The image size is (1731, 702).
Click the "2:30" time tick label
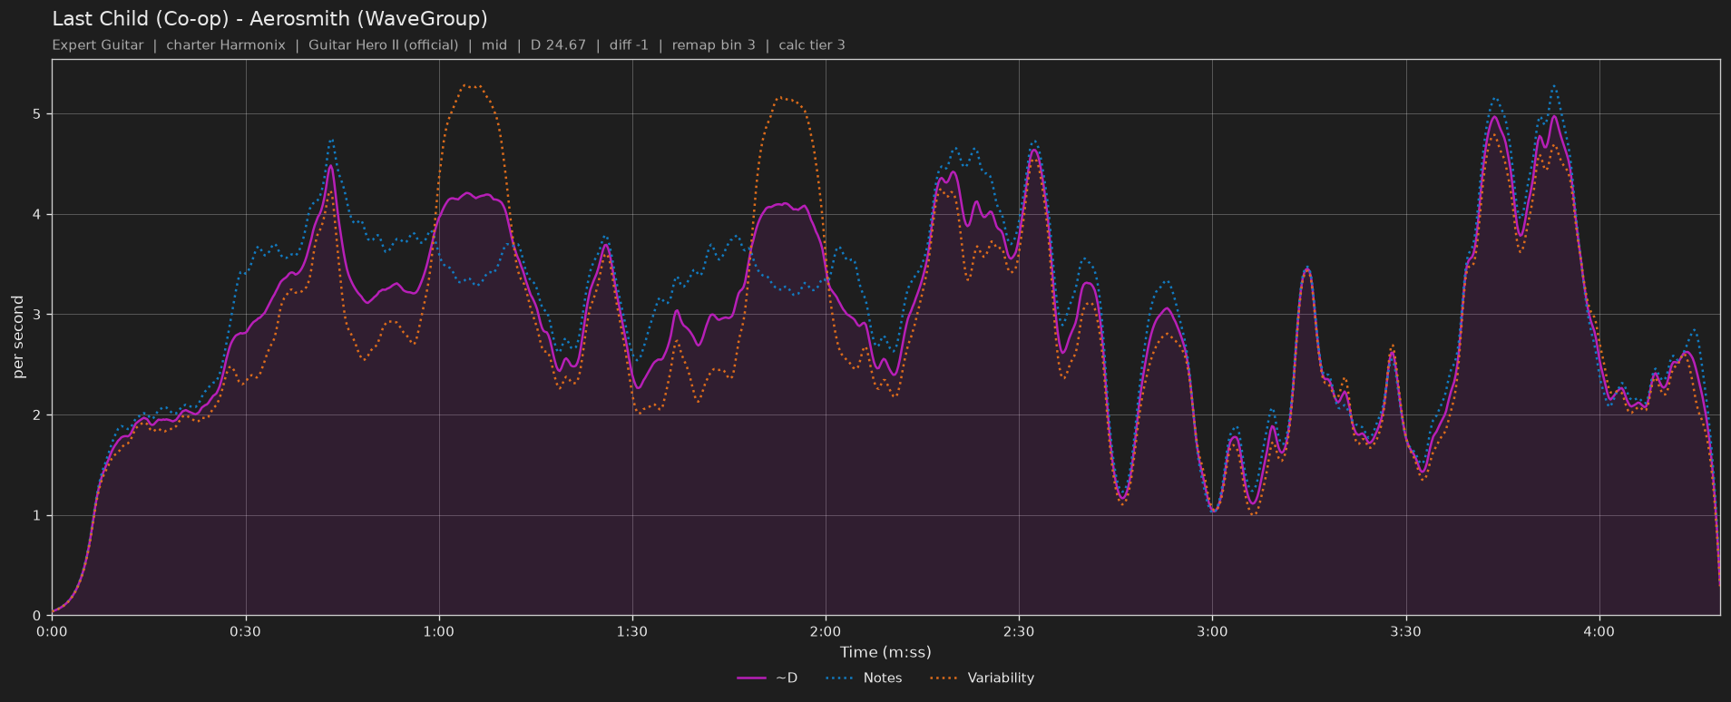1019,631
